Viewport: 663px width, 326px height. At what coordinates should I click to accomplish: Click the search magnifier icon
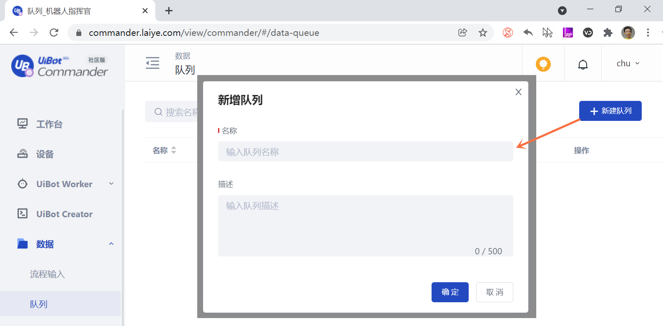[x=158, y=112]
